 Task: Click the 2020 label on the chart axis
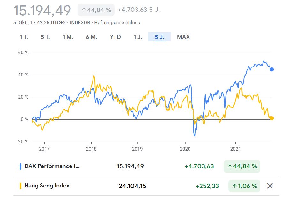185,149
